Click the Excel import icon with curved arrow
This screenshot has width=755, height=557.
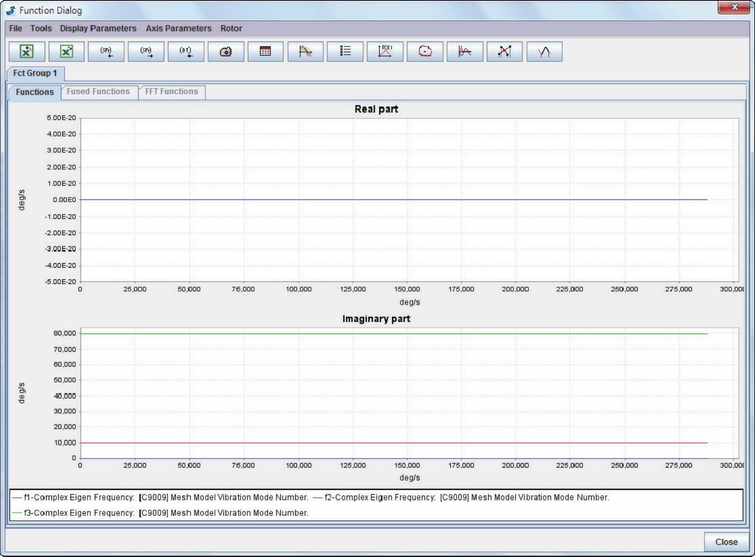pos(27,51)
